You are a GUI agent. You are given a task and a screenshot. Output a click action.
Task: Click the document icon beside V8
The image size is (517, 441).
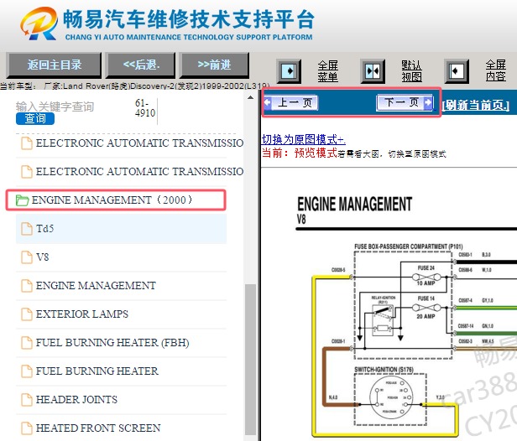[27, 257]
